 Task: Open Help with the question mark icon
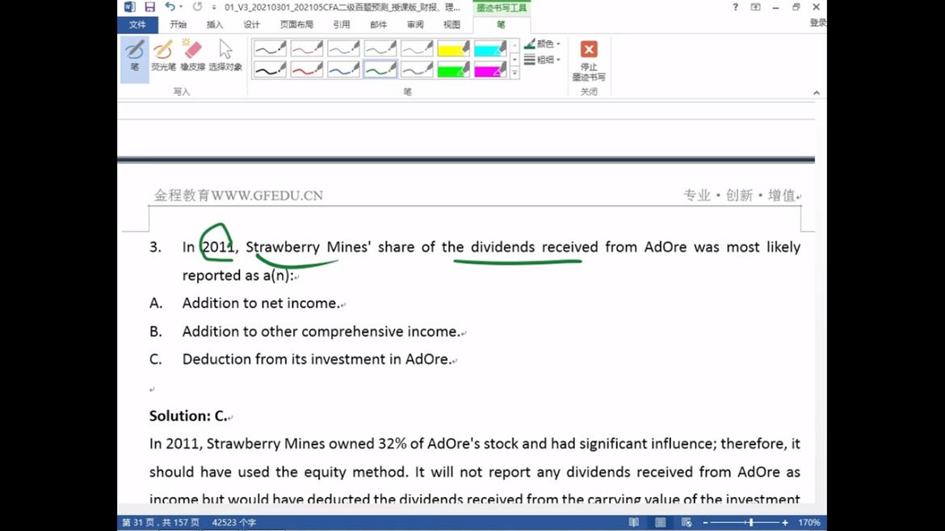[x=735, y=7]
